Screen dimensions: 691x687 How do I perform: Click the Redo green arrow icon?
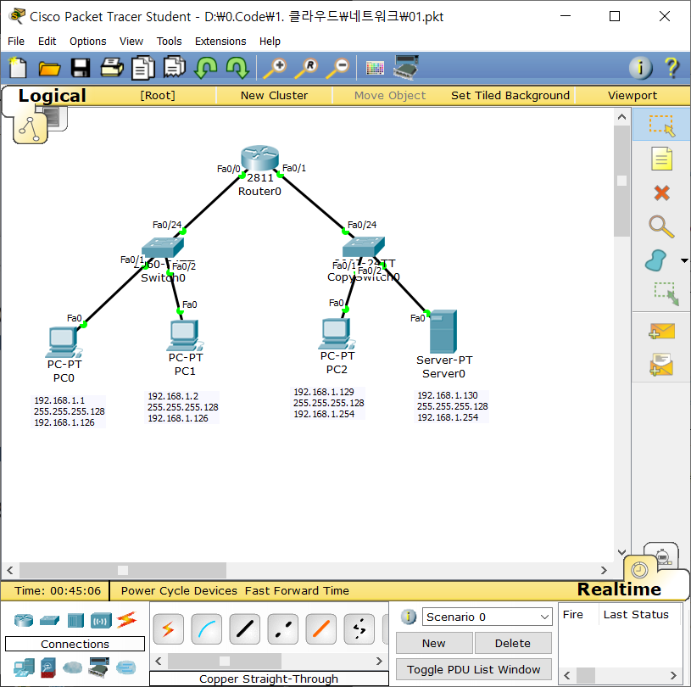tap(237, 68)
